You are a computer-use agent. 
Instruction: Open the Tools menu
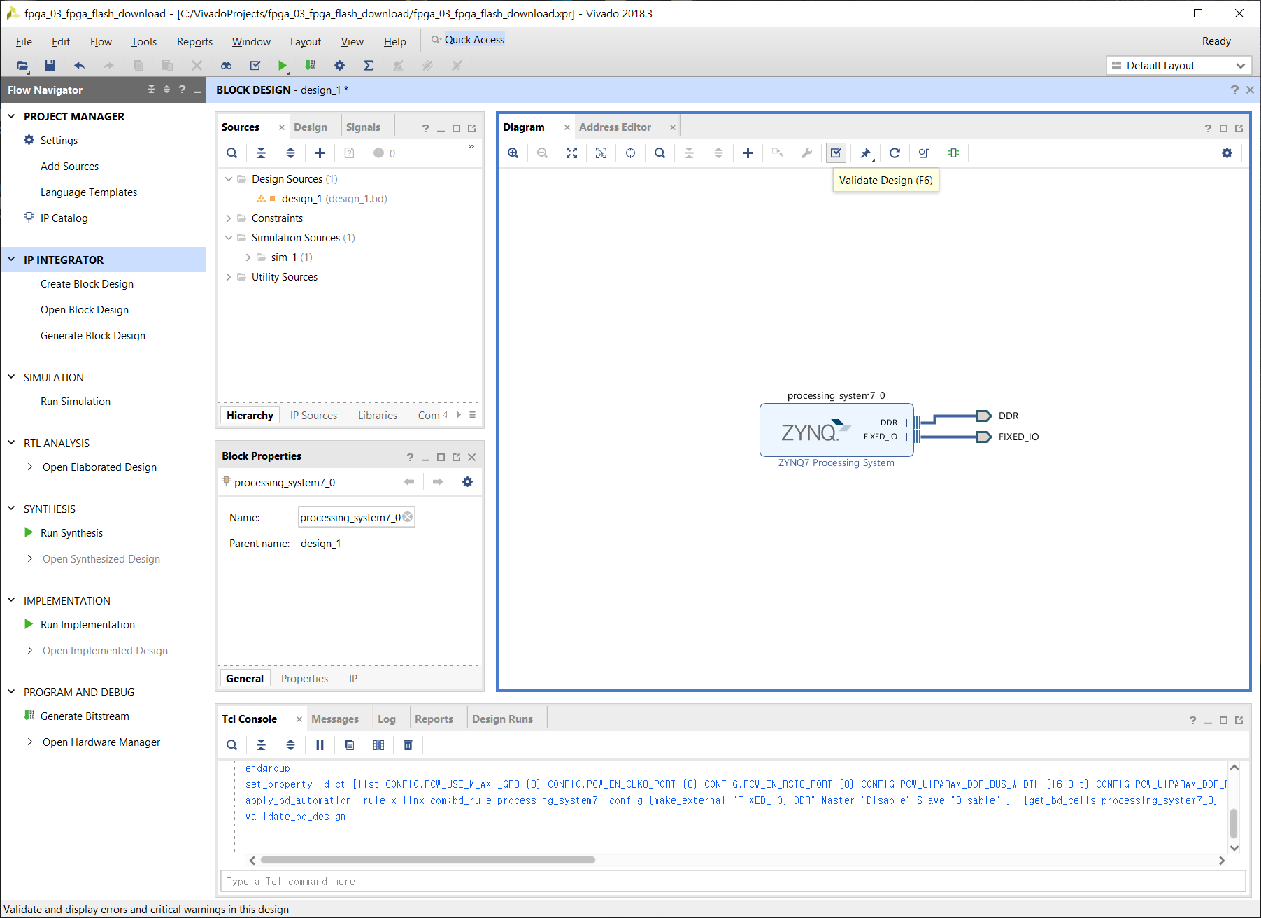(144, 42)
